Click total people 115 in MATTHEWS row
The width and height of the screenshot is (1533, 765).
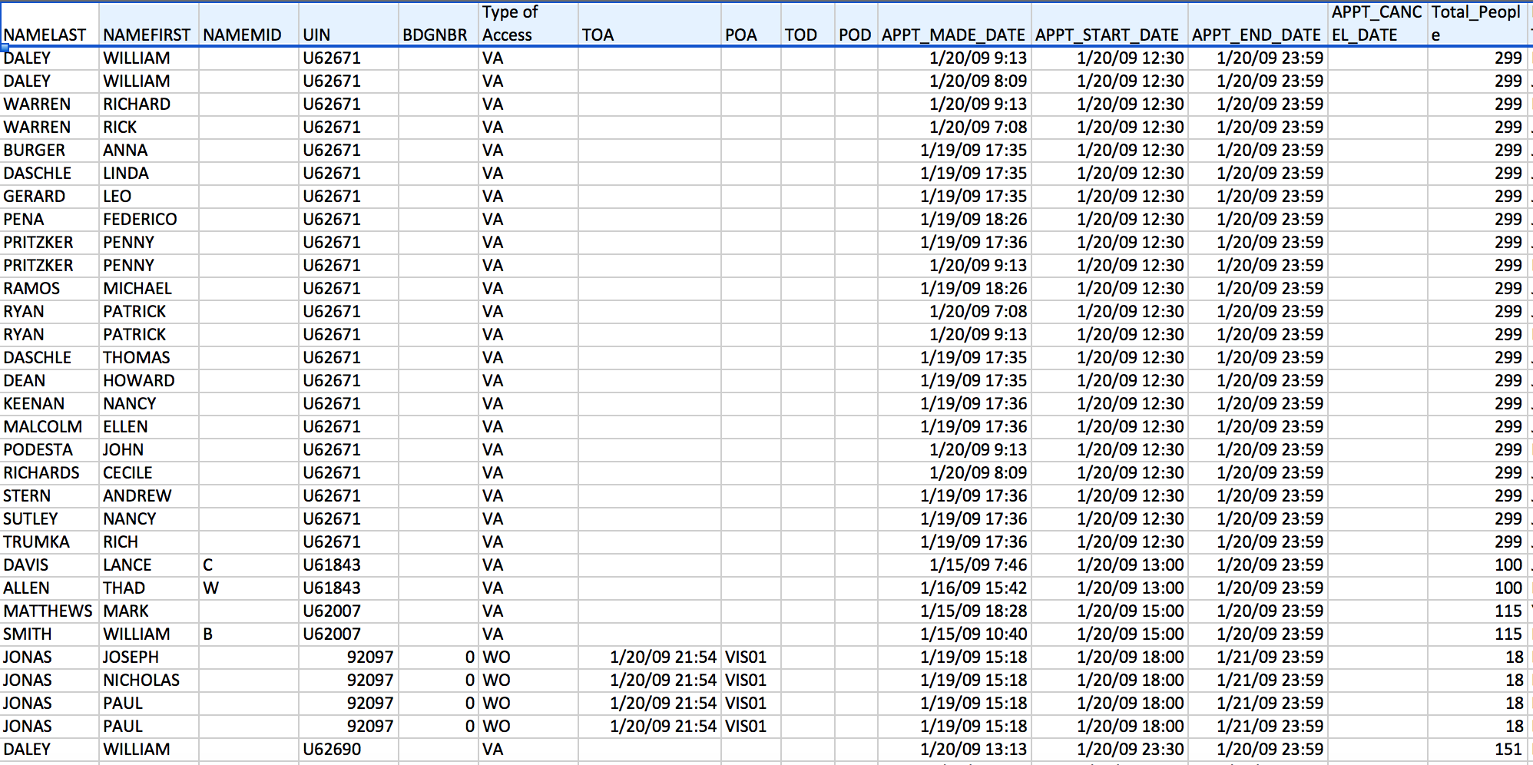tap(1478, 611)
